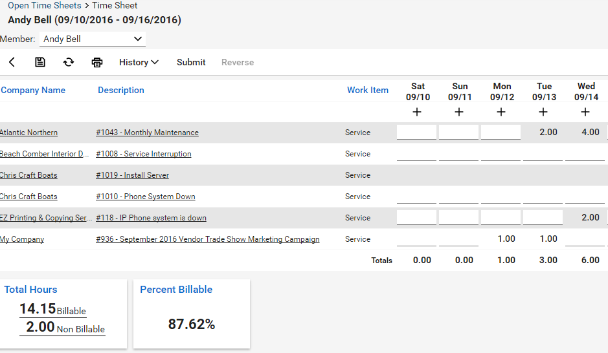This screenshot has height=353, width=608.
Task: Open ticket #1019 - Install Server
Action: [x=132, y=175]
